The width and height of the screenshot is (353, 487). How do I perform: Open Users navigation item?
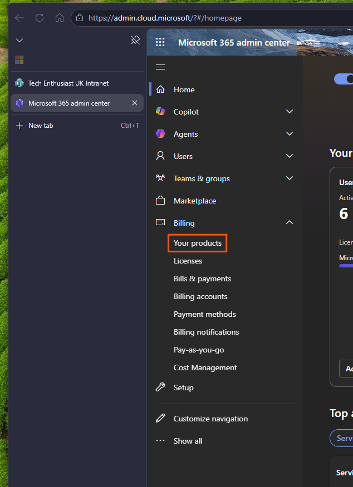point(183,157)
